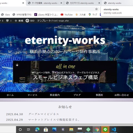The width and height of the screenshot is (133, 133).
Task: Click the 2021.04.29 news date
Action: (14, 120)
